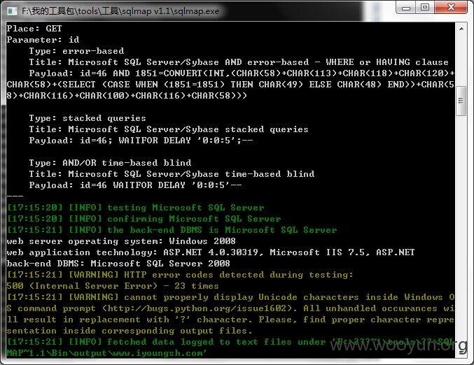Click payload 'id=46; WAITFOR DELAY' line
Image resolution: width=474 pixels, height=365 pixels.
tap(141, 141)
